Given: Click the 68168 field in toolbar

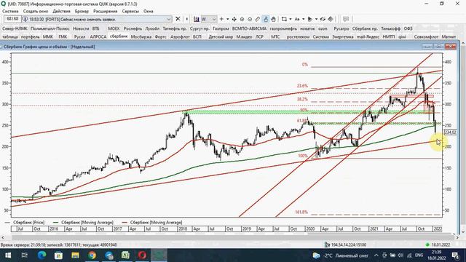Looking at the screenshot, I should tap(12, 19).
